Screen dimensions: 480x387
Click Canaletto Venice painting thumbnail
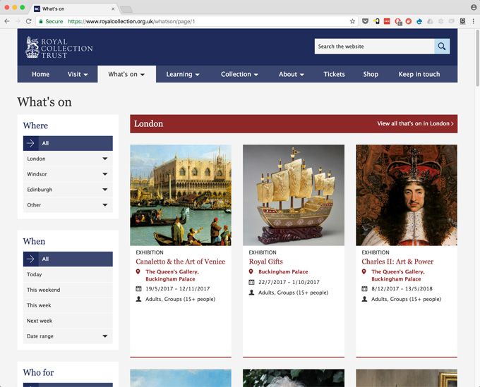point(181,195)
